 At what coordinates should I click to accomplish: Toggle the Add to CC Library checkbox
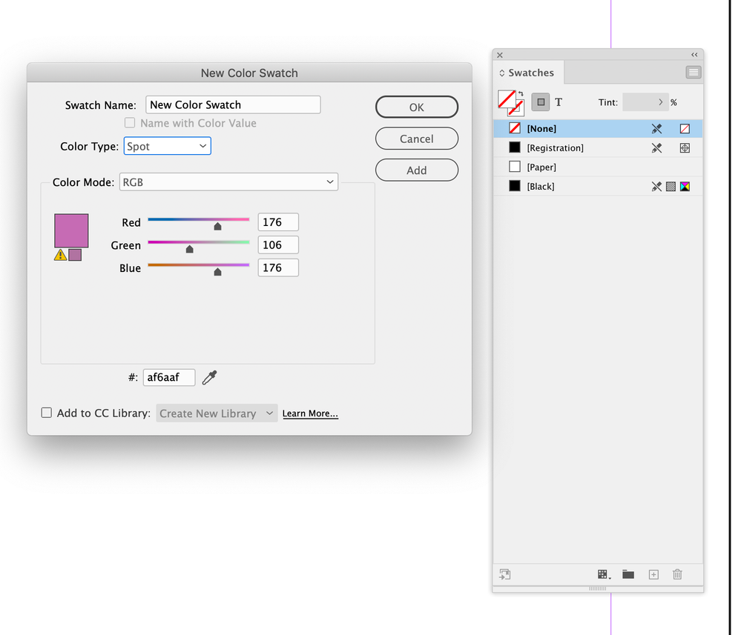(47, 413)
